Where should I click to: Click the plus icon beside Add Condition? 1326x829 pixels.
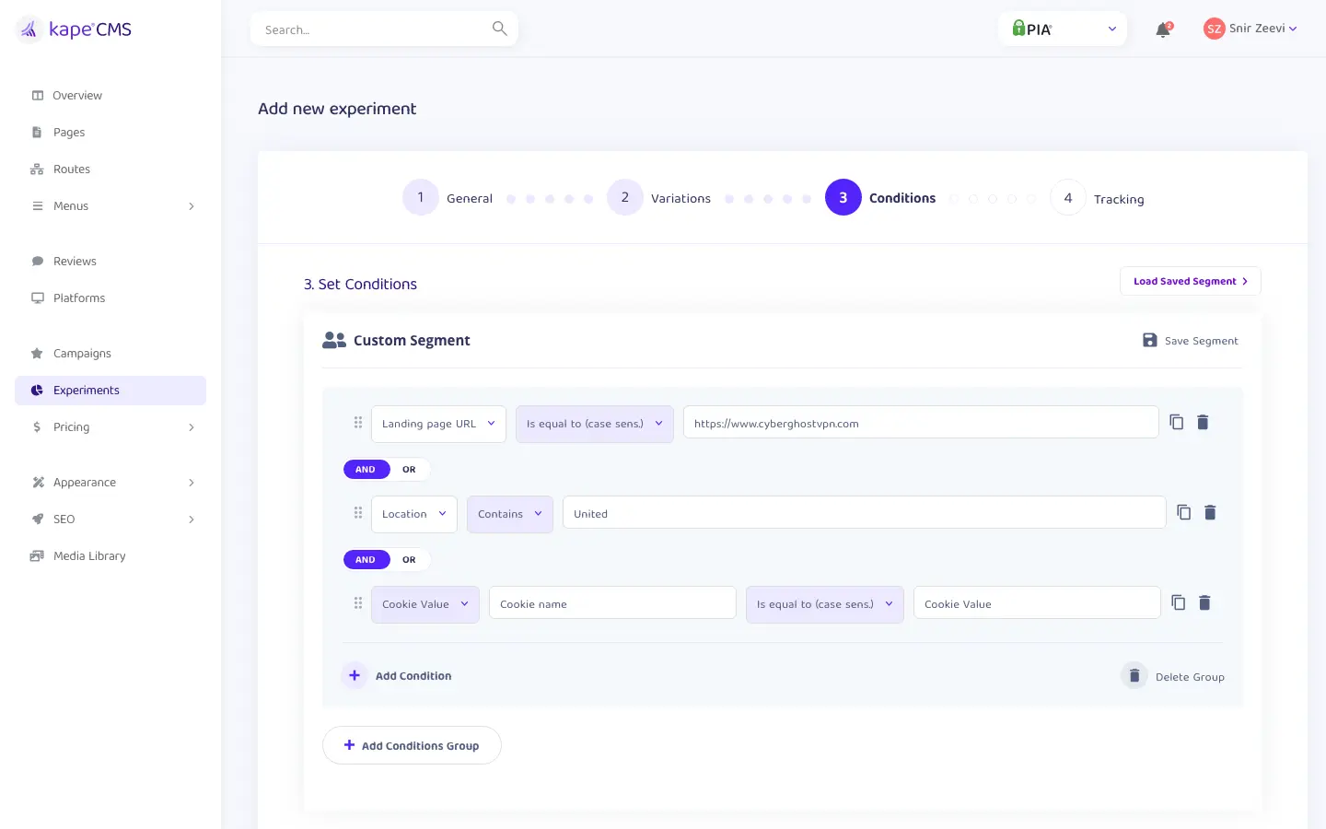(355, 675)
